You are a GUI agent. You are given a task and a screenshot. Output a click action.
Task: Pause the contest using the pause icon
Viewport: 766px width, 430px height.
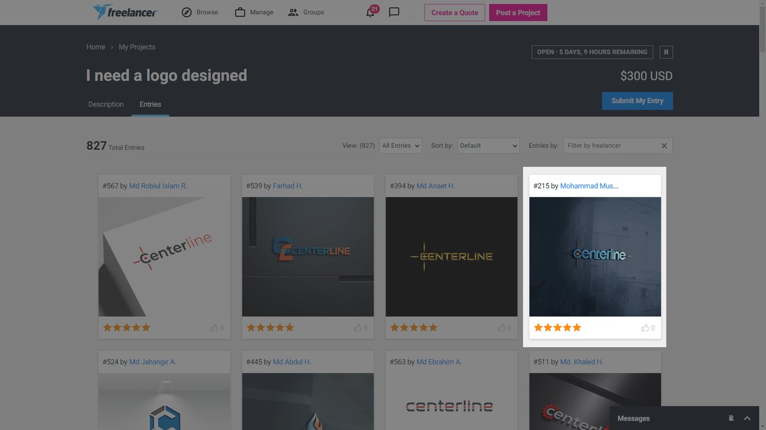[666, 52]
